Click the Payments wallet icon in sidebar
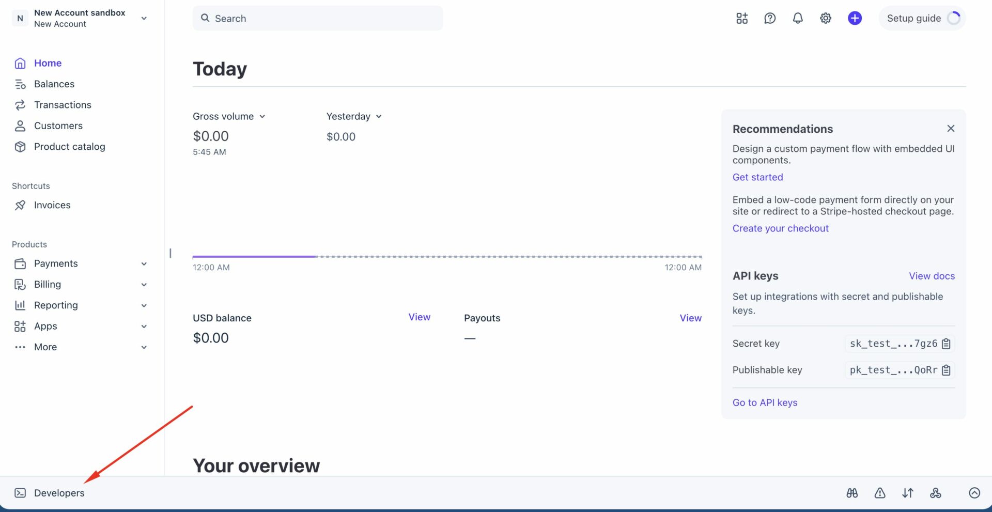Viewport: 992px width, 512px height. tap(20, 264)
